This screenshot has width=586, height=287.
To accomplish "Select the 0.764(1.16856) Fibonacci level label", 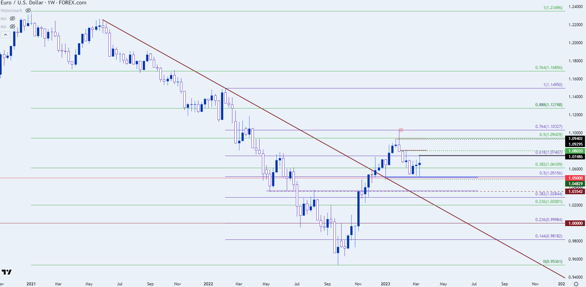I will coord(548,68).
